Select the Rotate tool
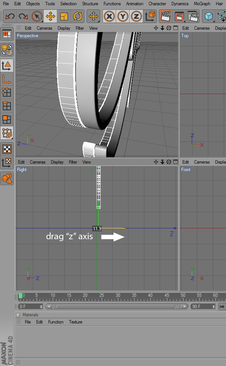Viewport: 226px width, 366px height. (x=78, y=17)
